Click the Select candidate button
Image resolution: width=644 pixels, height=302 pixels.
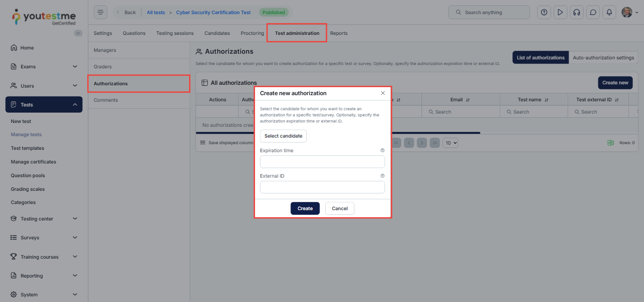coord(283,136)
